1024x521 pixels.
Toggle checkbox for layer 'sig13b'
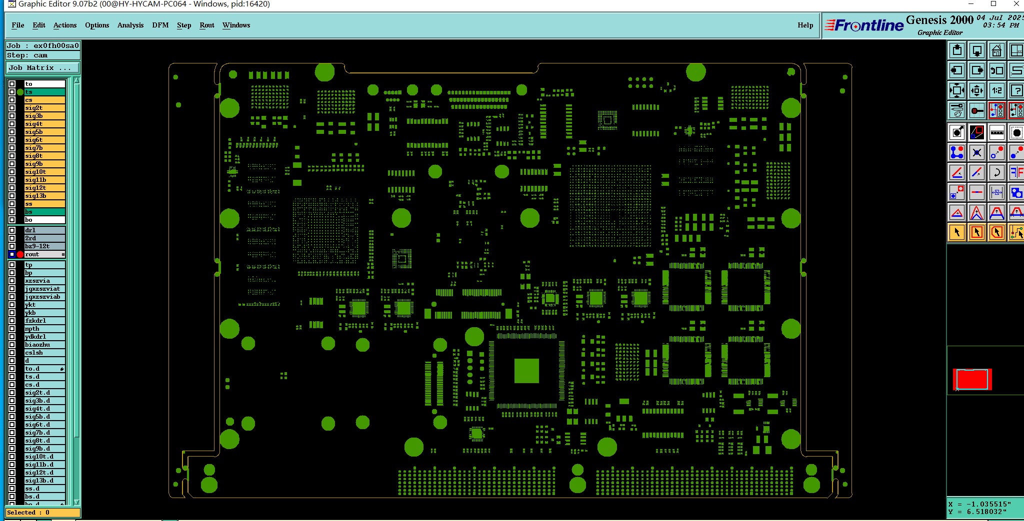coord(12,196)
